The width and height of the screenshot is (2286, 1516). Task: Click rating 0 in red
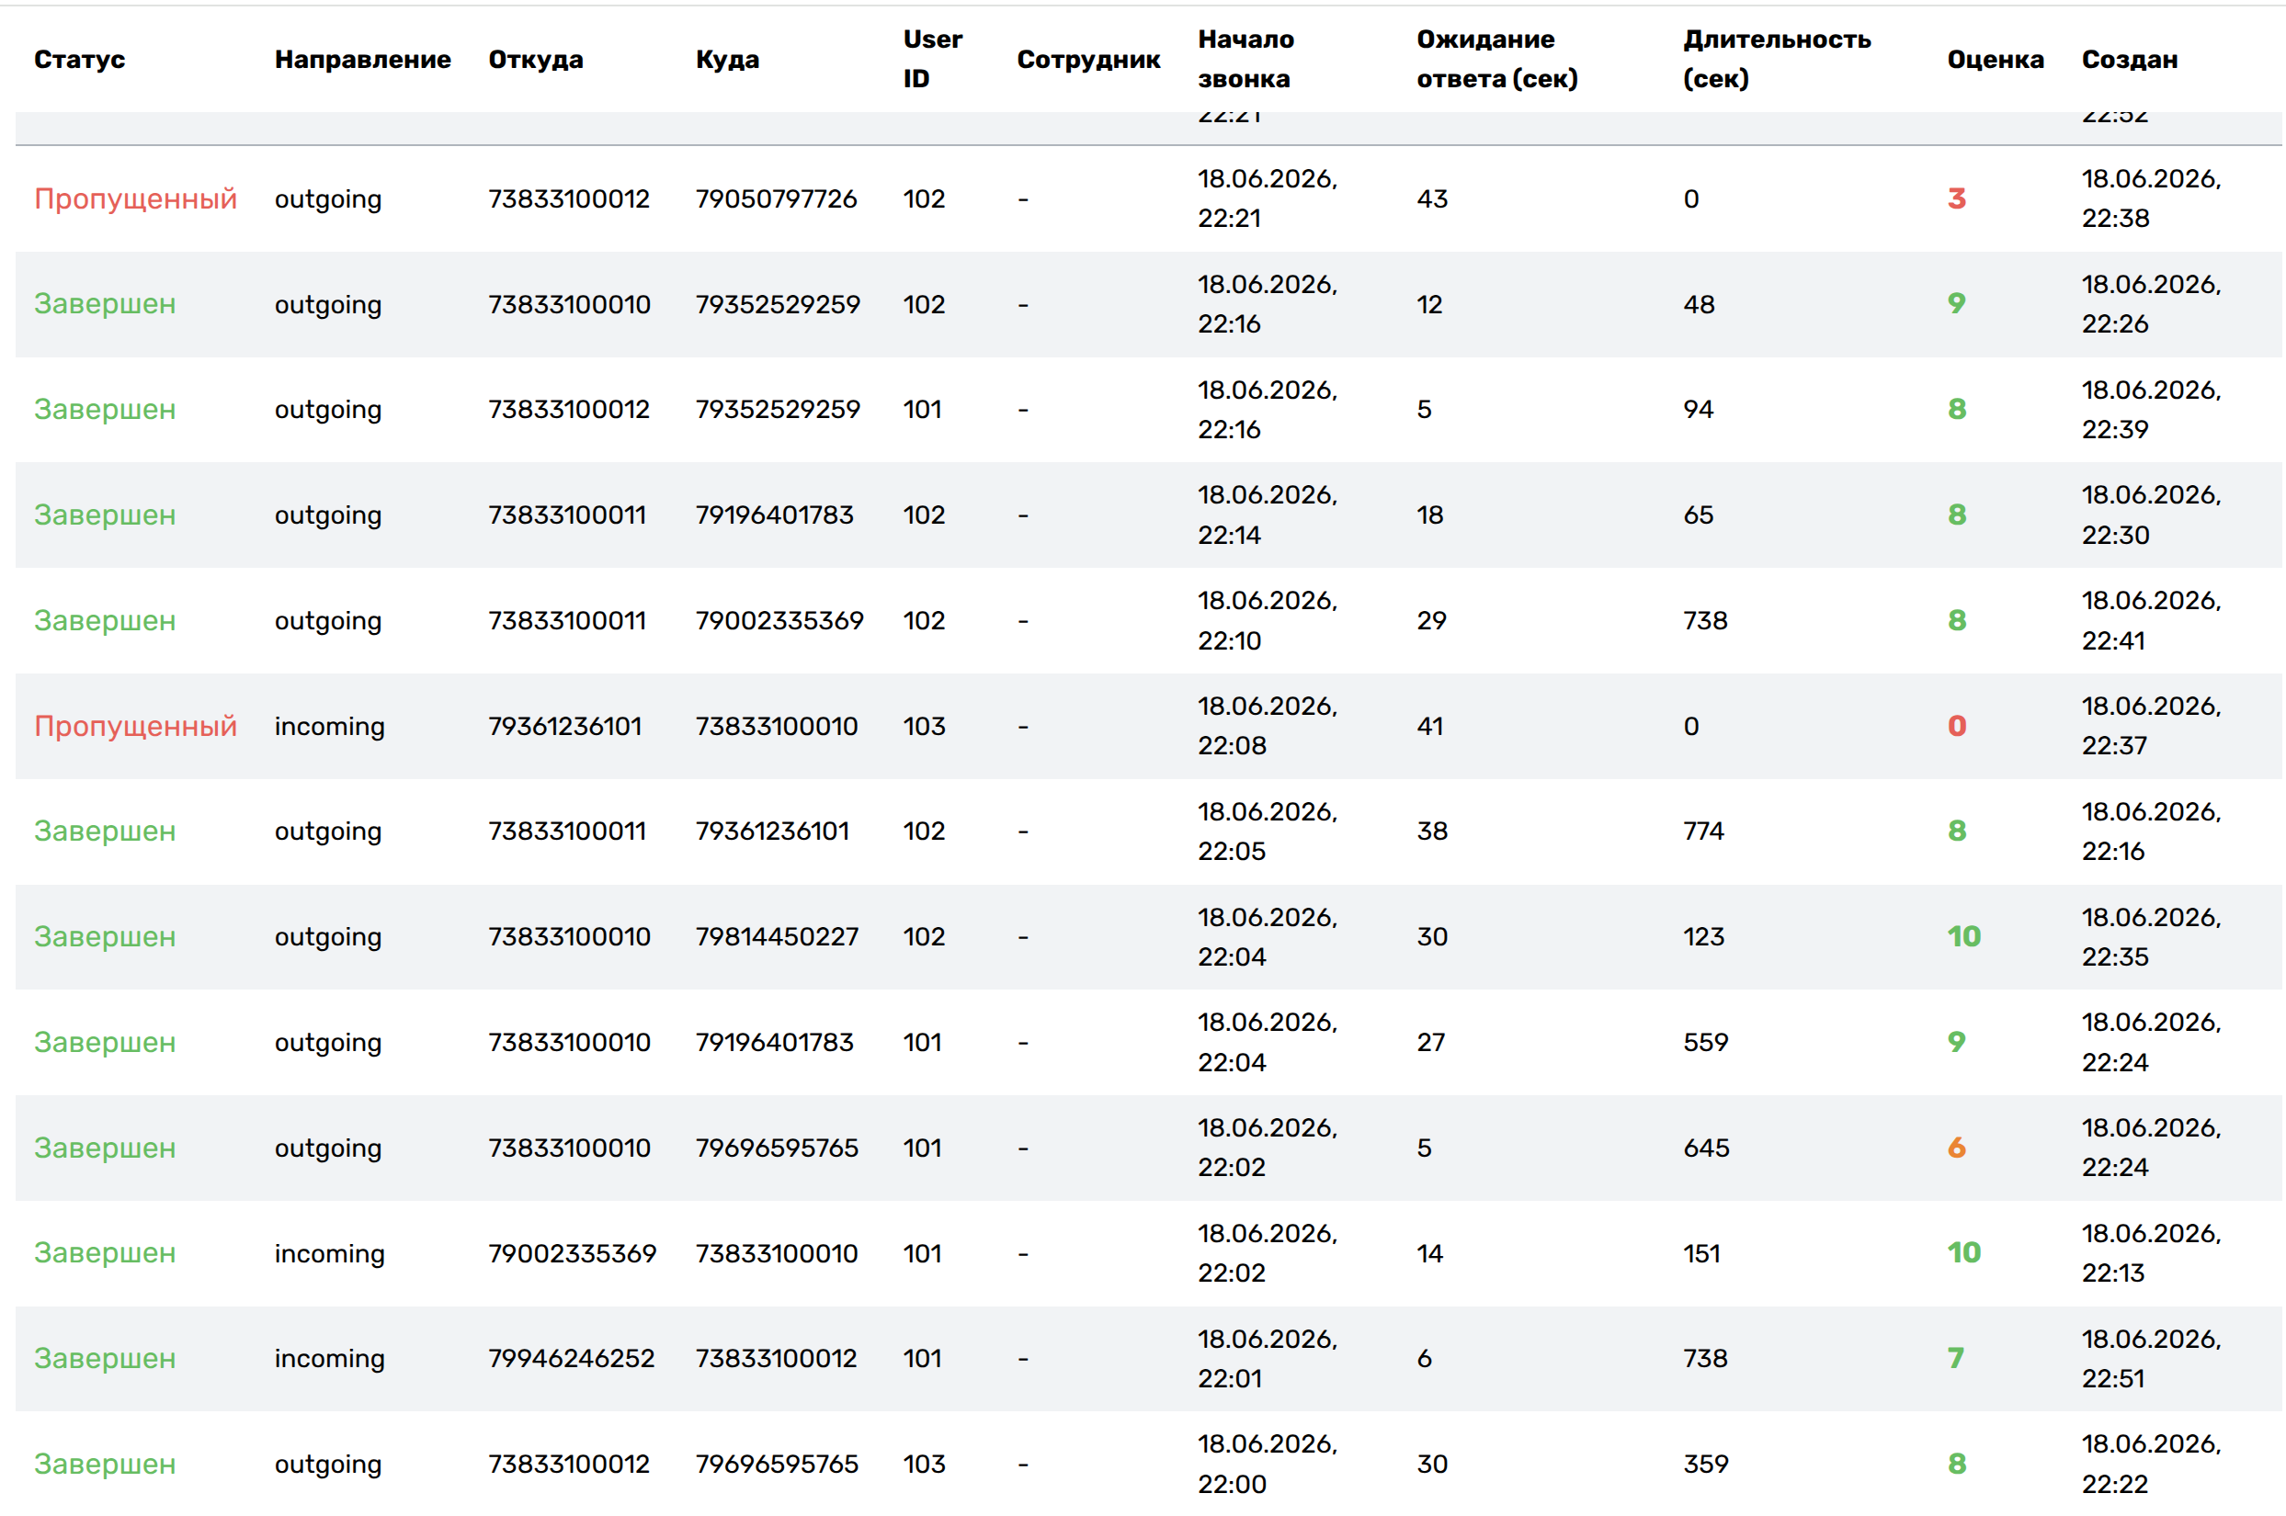[1956, 725]
